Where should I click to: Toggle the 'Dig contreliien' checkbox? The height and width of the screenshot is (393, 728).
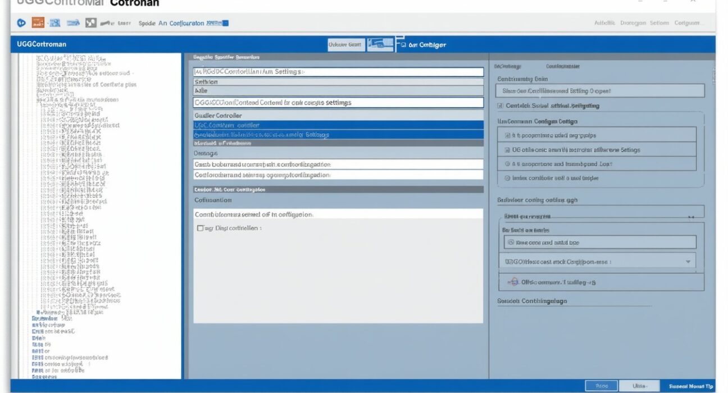coord(200,229)
